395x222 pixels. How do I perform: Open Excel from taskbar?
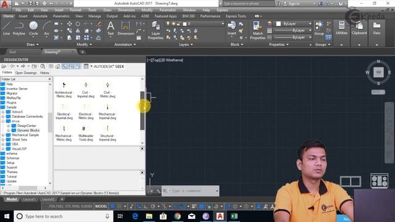[235, 216]
